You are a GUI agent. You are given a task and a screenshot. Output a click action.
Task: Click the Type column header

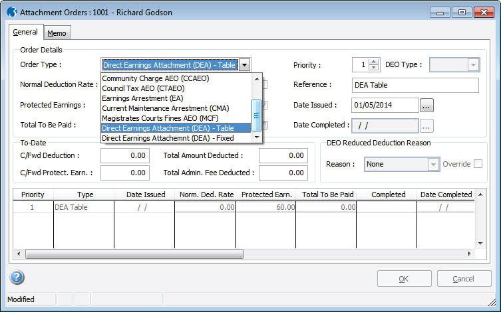click(84, 195)
